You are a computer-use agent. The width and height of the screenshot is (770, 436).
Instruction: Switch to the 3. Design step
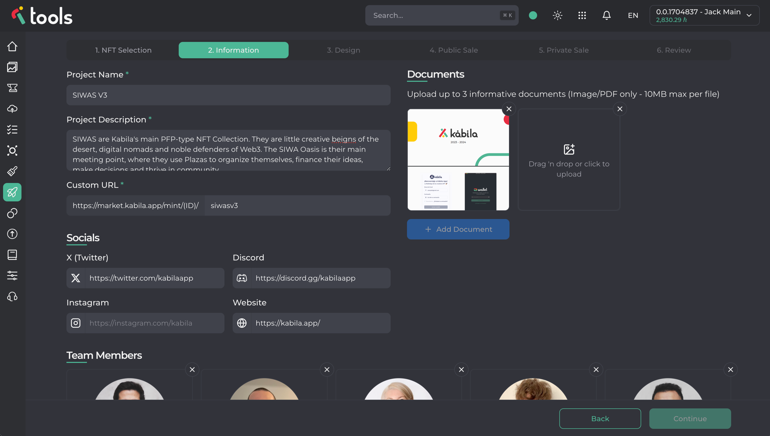point(344,50)
